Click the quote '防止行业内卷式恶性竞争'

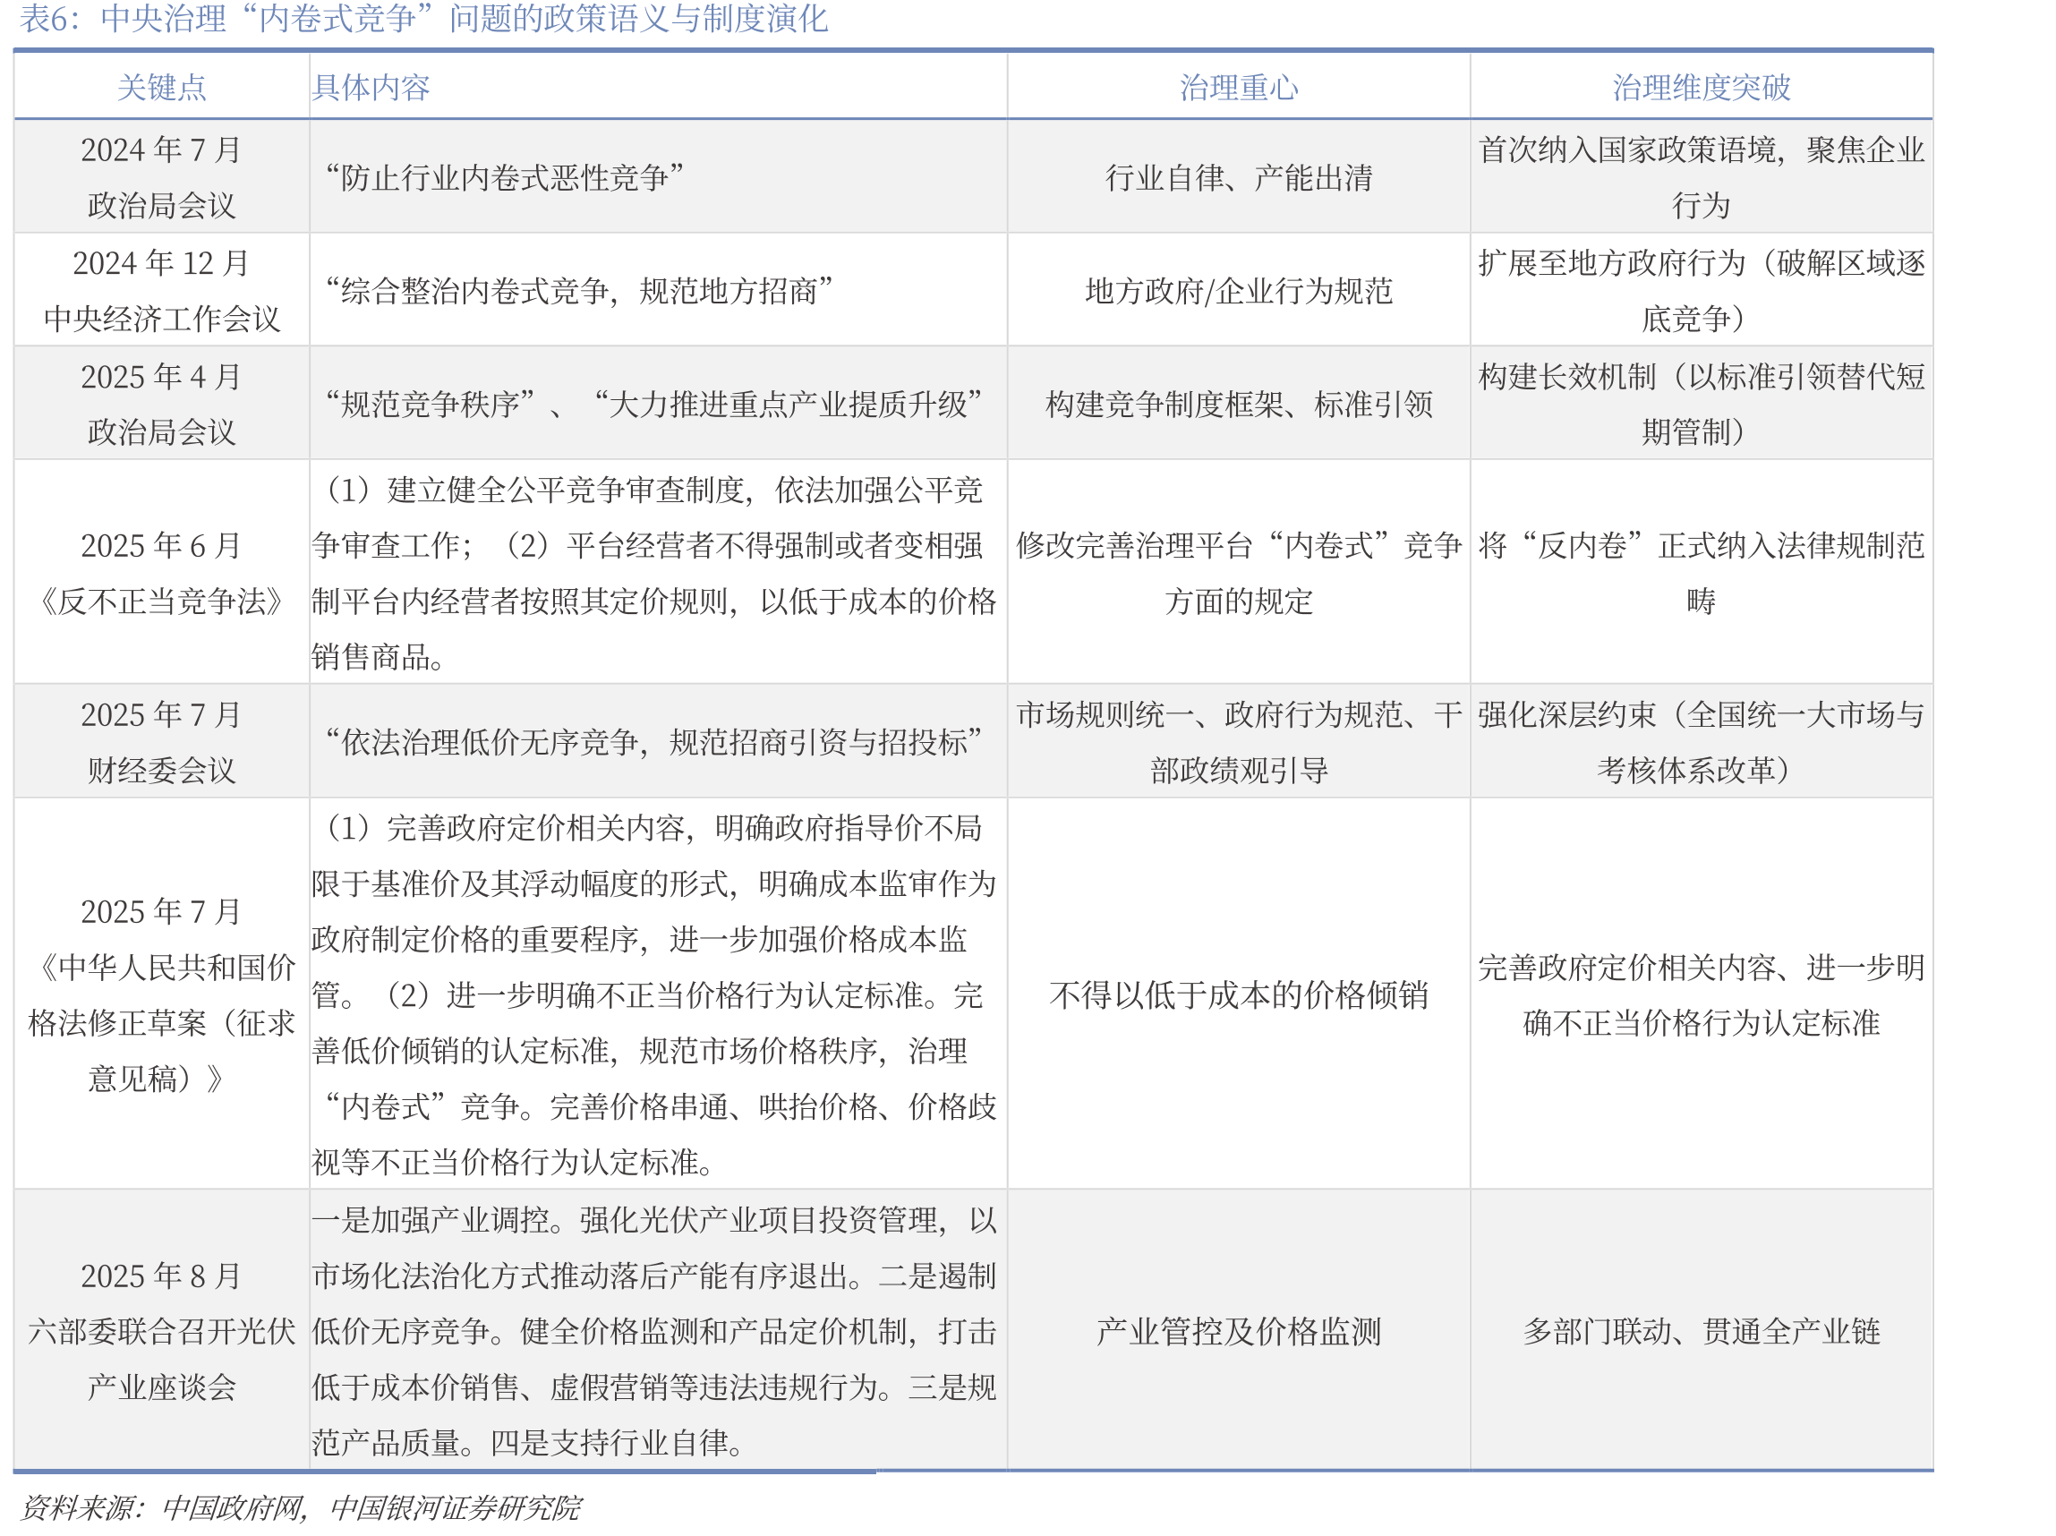[505, 176]
